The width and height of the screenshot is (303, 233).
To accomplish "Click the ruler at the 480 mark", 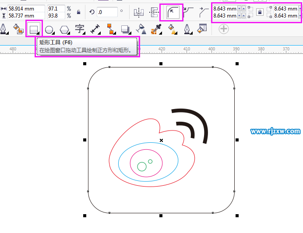I will click(x=13, y=49).
